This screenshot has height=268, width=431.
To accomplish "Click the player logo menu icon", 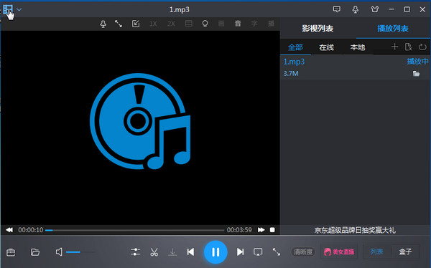I will coord(8,9).
